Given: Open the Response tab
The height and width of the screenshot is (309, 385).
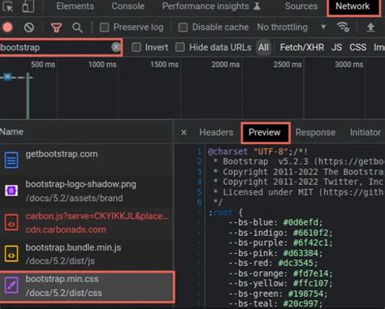Looking at the screenshot, I should (x=315, y=132).
